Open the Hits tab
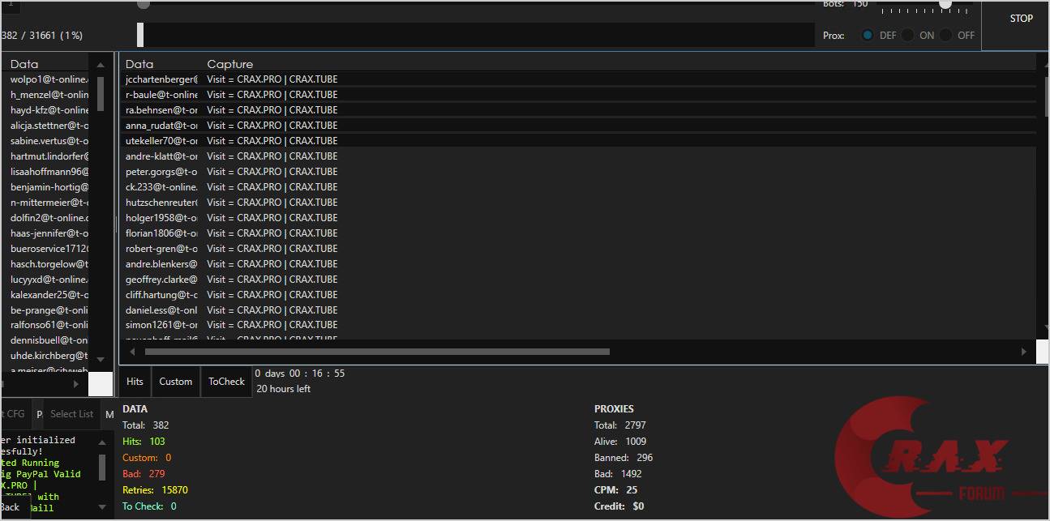 click(135, 382)
